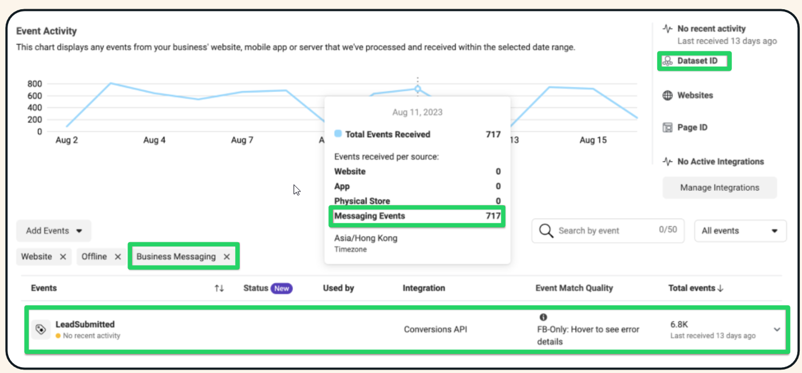802x373 pixels.
Task: Click the magnifier icon in event search
Action: [545, 231]
